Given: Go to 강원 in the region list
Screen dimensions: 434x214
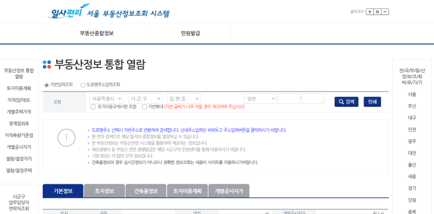Looking at the screenshot, I should click(x=412, y=200).
